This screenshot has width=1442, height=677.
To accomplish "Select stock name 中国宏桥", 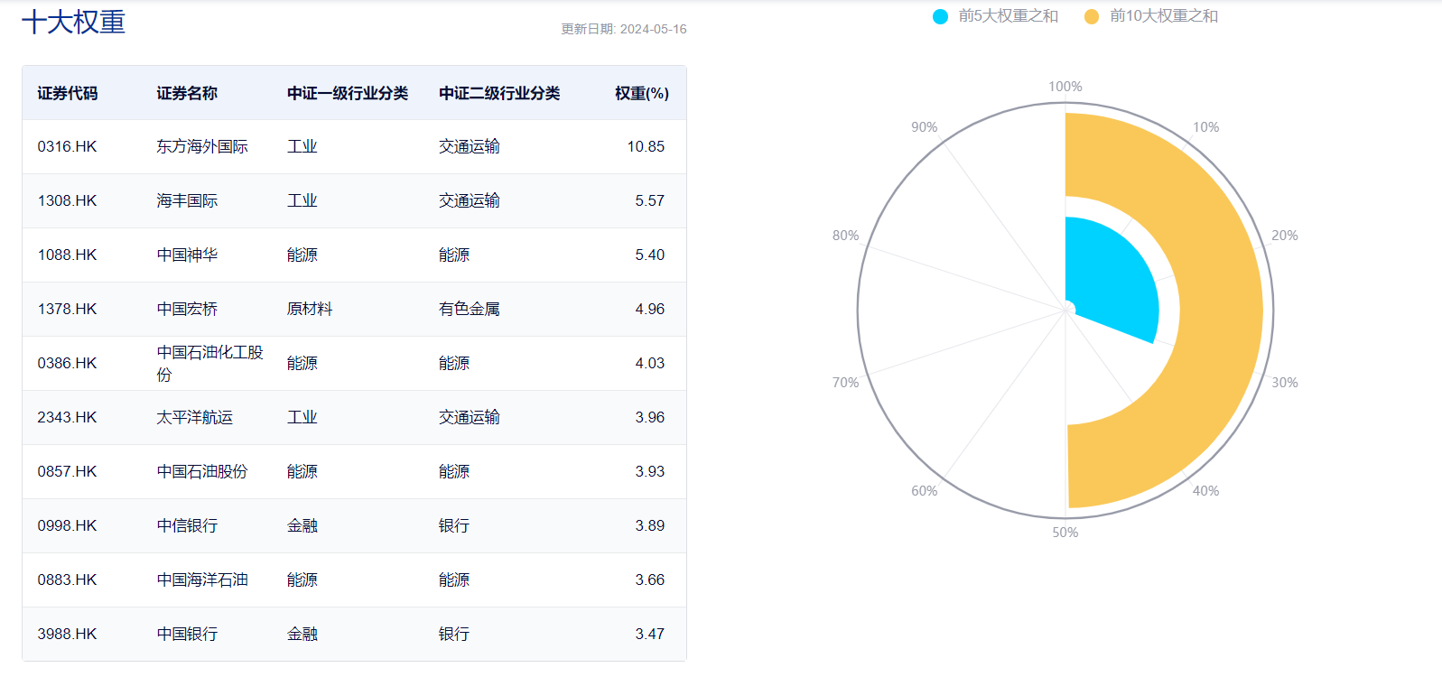I will click(x=187, y=309).
